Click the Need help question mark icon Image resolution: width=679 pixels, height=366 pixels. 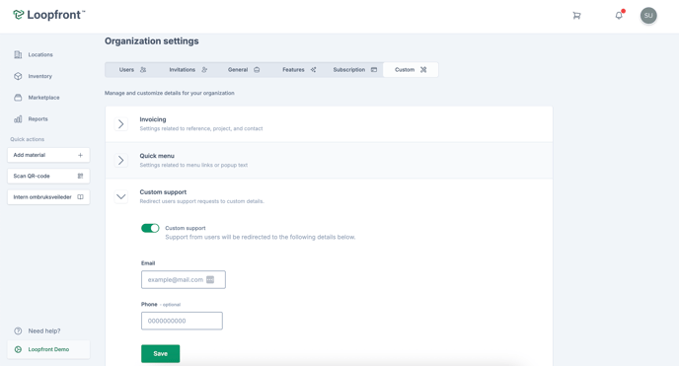[18, 330]
